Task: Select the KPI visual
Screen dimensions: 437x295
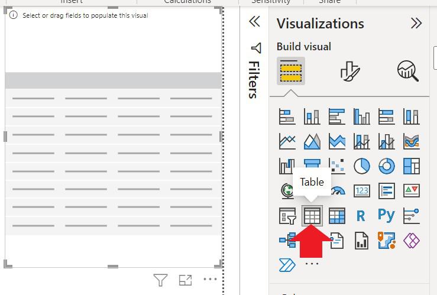Action: (412, 191)
